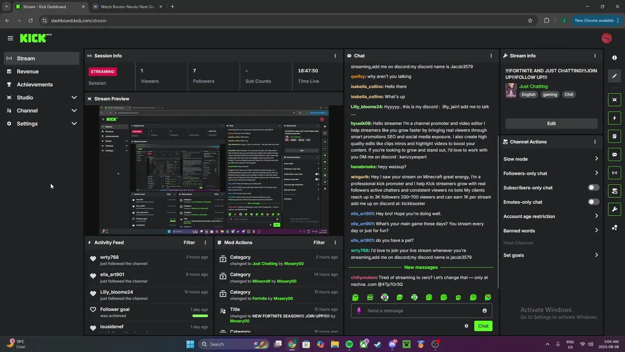Open Mod Actions three-dot menu

tap(335, 242)
